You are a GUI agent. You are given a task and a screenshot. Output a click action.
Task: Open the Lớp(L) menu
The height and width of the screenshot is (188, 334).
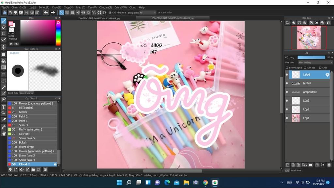pyautogui.click(x=32, y=7)
